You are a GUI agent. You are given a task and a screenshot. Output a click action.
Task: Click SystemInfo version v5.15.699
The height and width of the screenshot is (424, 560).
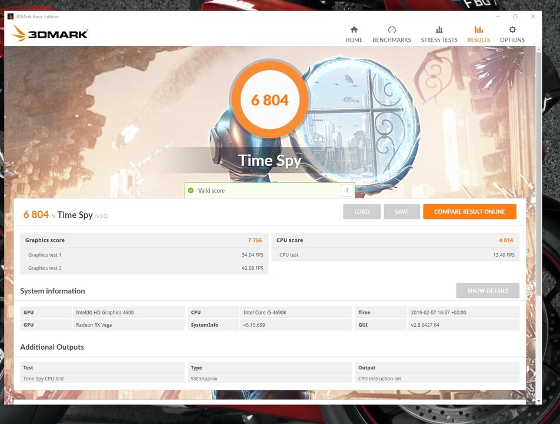[296, 325]
